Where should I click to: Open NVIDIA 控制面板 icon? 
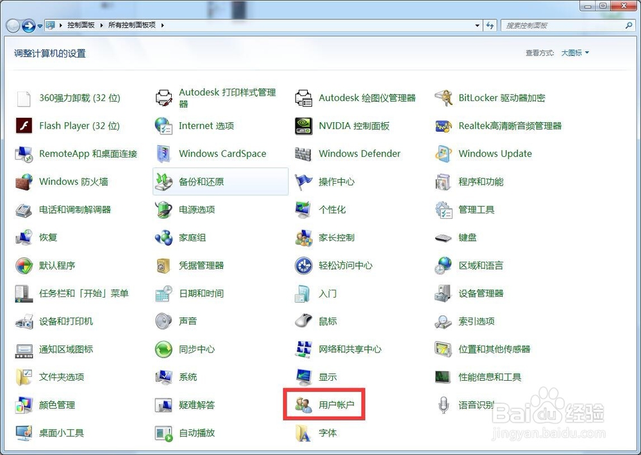coord(303,125)
